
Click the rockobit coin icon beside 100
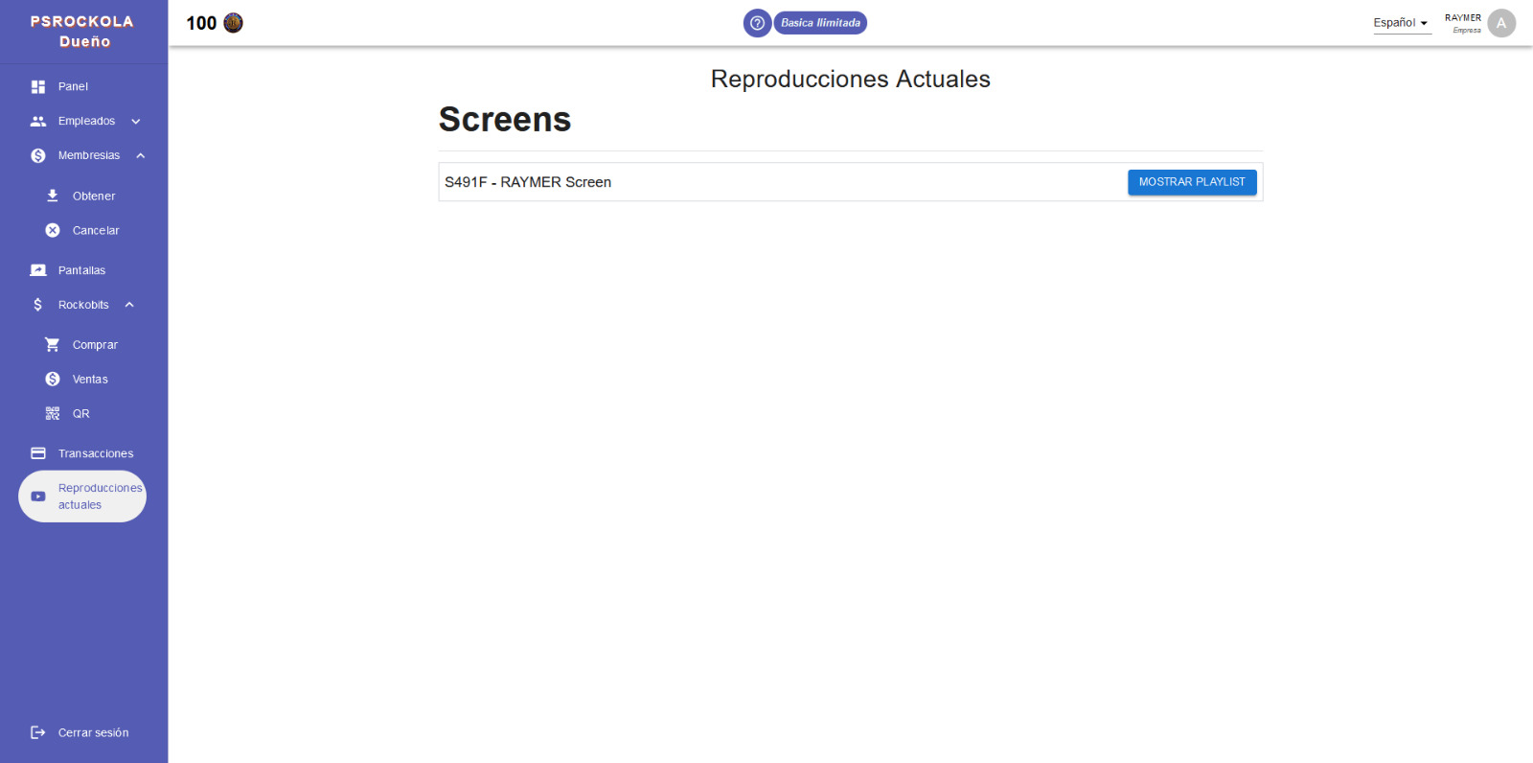tap(233, 23)
